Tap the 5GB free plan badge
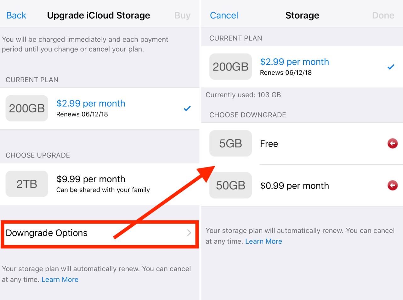The width and height of the screenshot is (403, 300). [230, 144]
